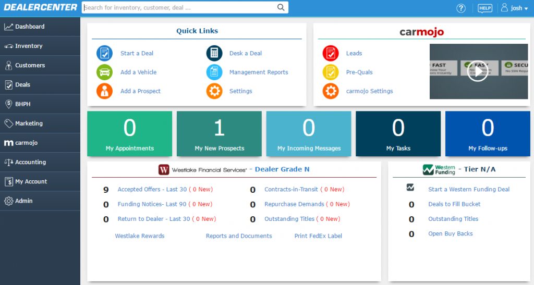The image size is (534, 285).
Task: Open Inventory in the sidebar
Action: point(40,46)
